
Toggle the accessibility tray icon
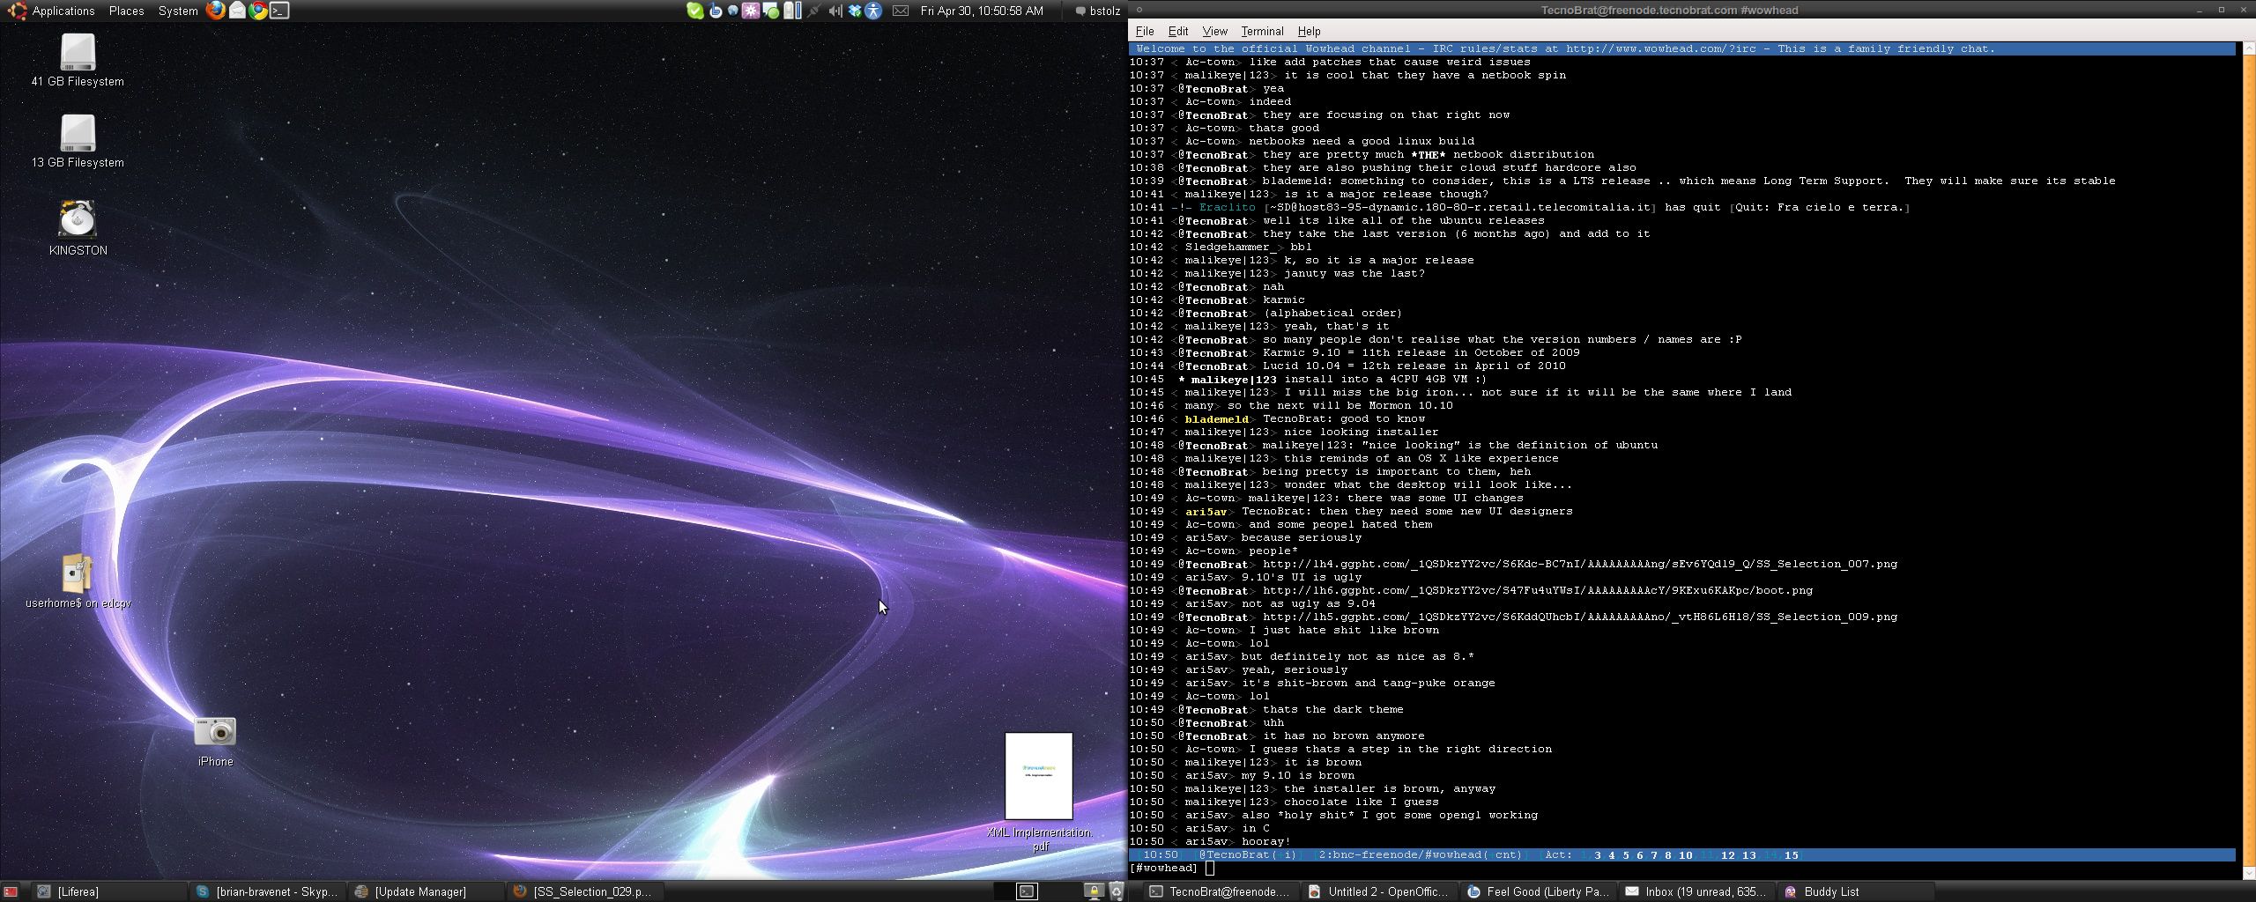(x=873, y=11)
